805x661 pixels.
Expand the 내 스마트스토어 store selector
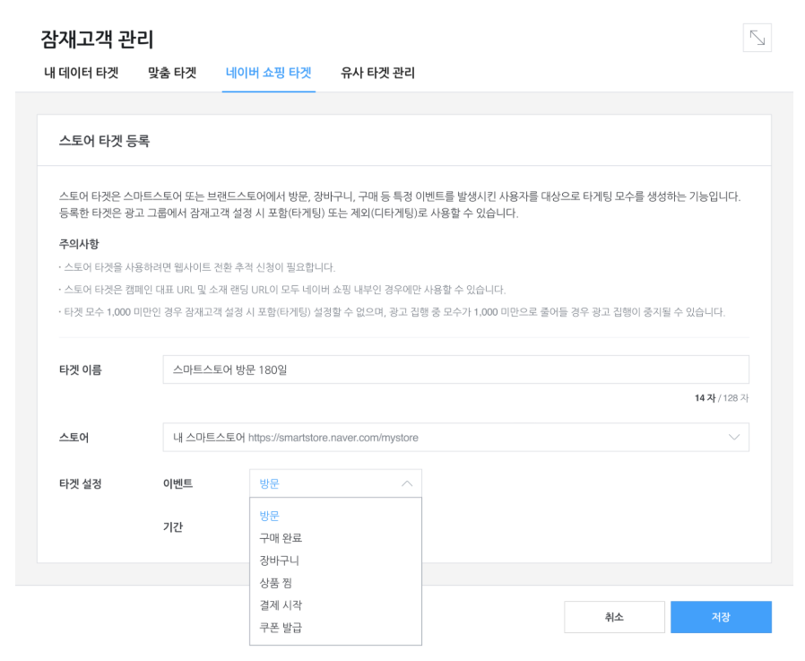456,437
